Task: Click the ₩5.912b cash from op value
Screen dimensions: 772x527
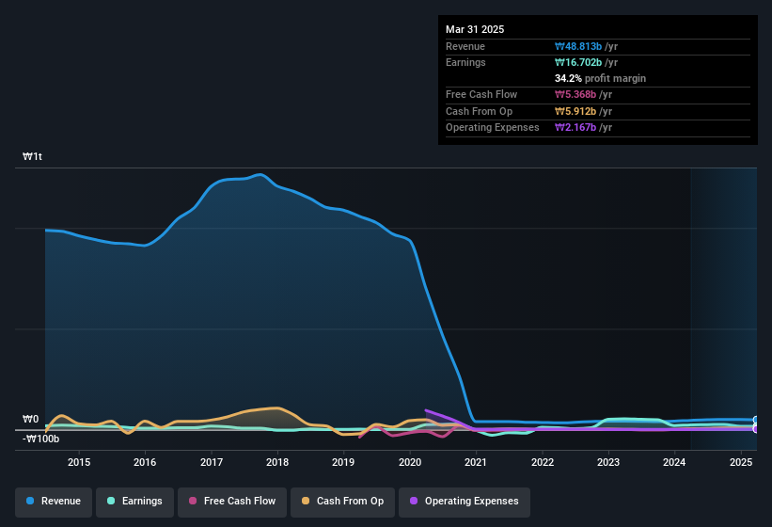Action: click(x=575, y=111)
